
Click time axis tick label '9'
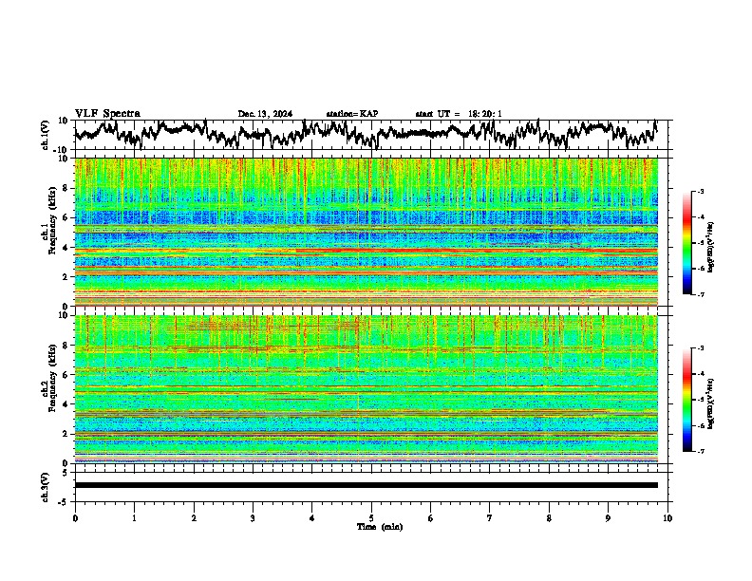point(608,518)
